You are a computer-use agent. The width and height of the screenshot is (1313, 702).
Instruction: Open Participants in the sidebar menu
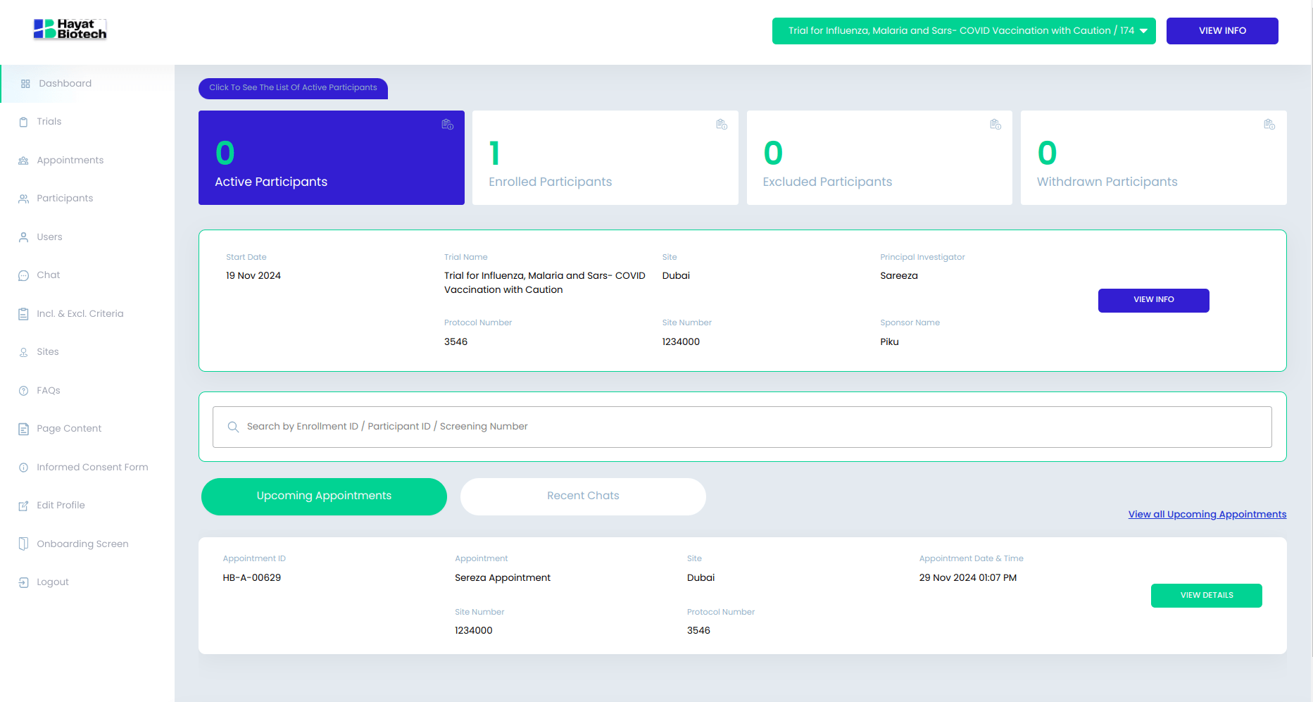(65, 199)
